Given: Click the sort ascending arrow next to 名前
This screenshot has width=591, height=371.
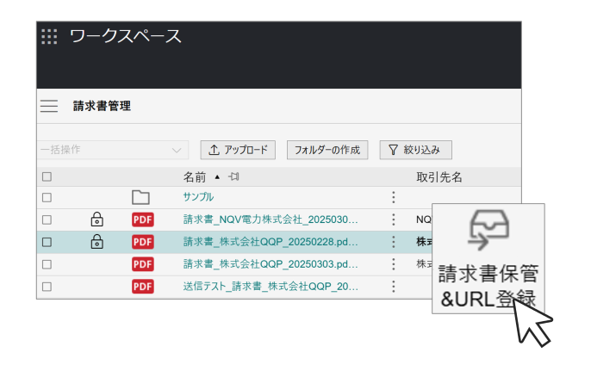Looking at the screenshot, I should (x=217, y=177).
